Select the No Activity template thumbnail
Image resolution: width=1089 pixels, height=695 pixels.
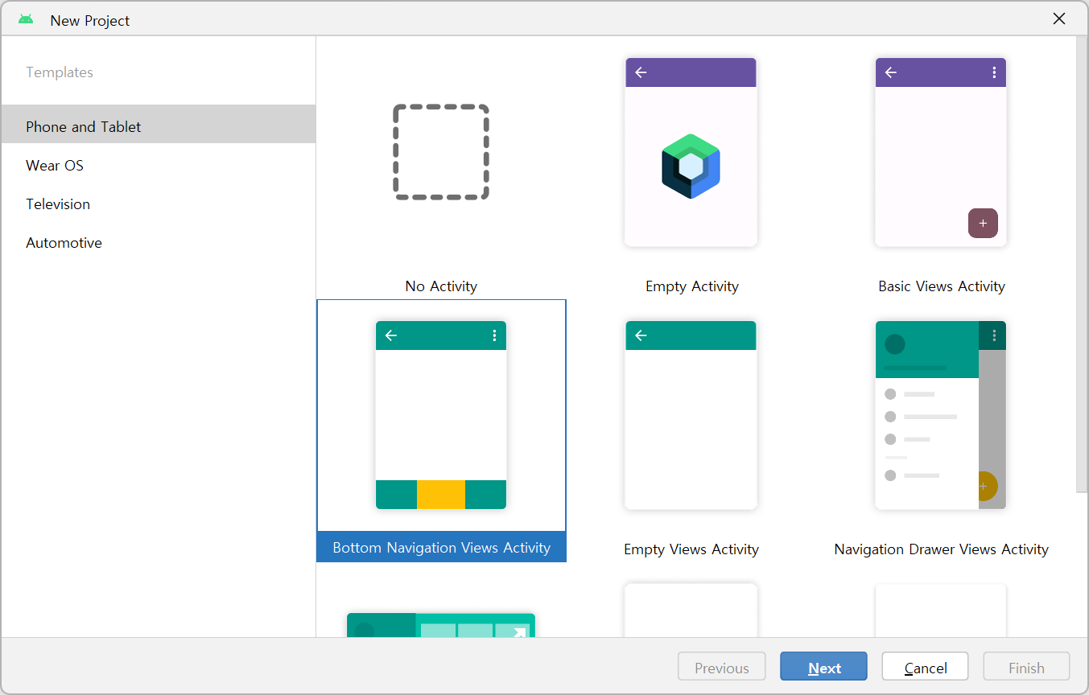[x=441, y=152]
